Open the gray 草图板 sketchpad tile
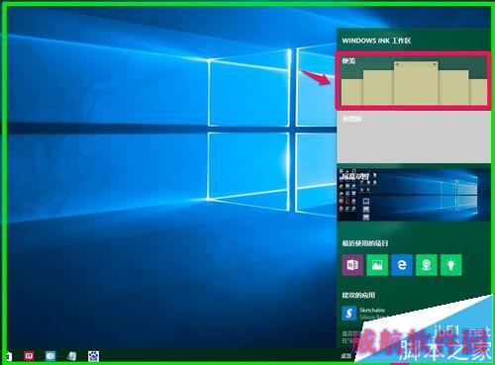 coord(414,137)
